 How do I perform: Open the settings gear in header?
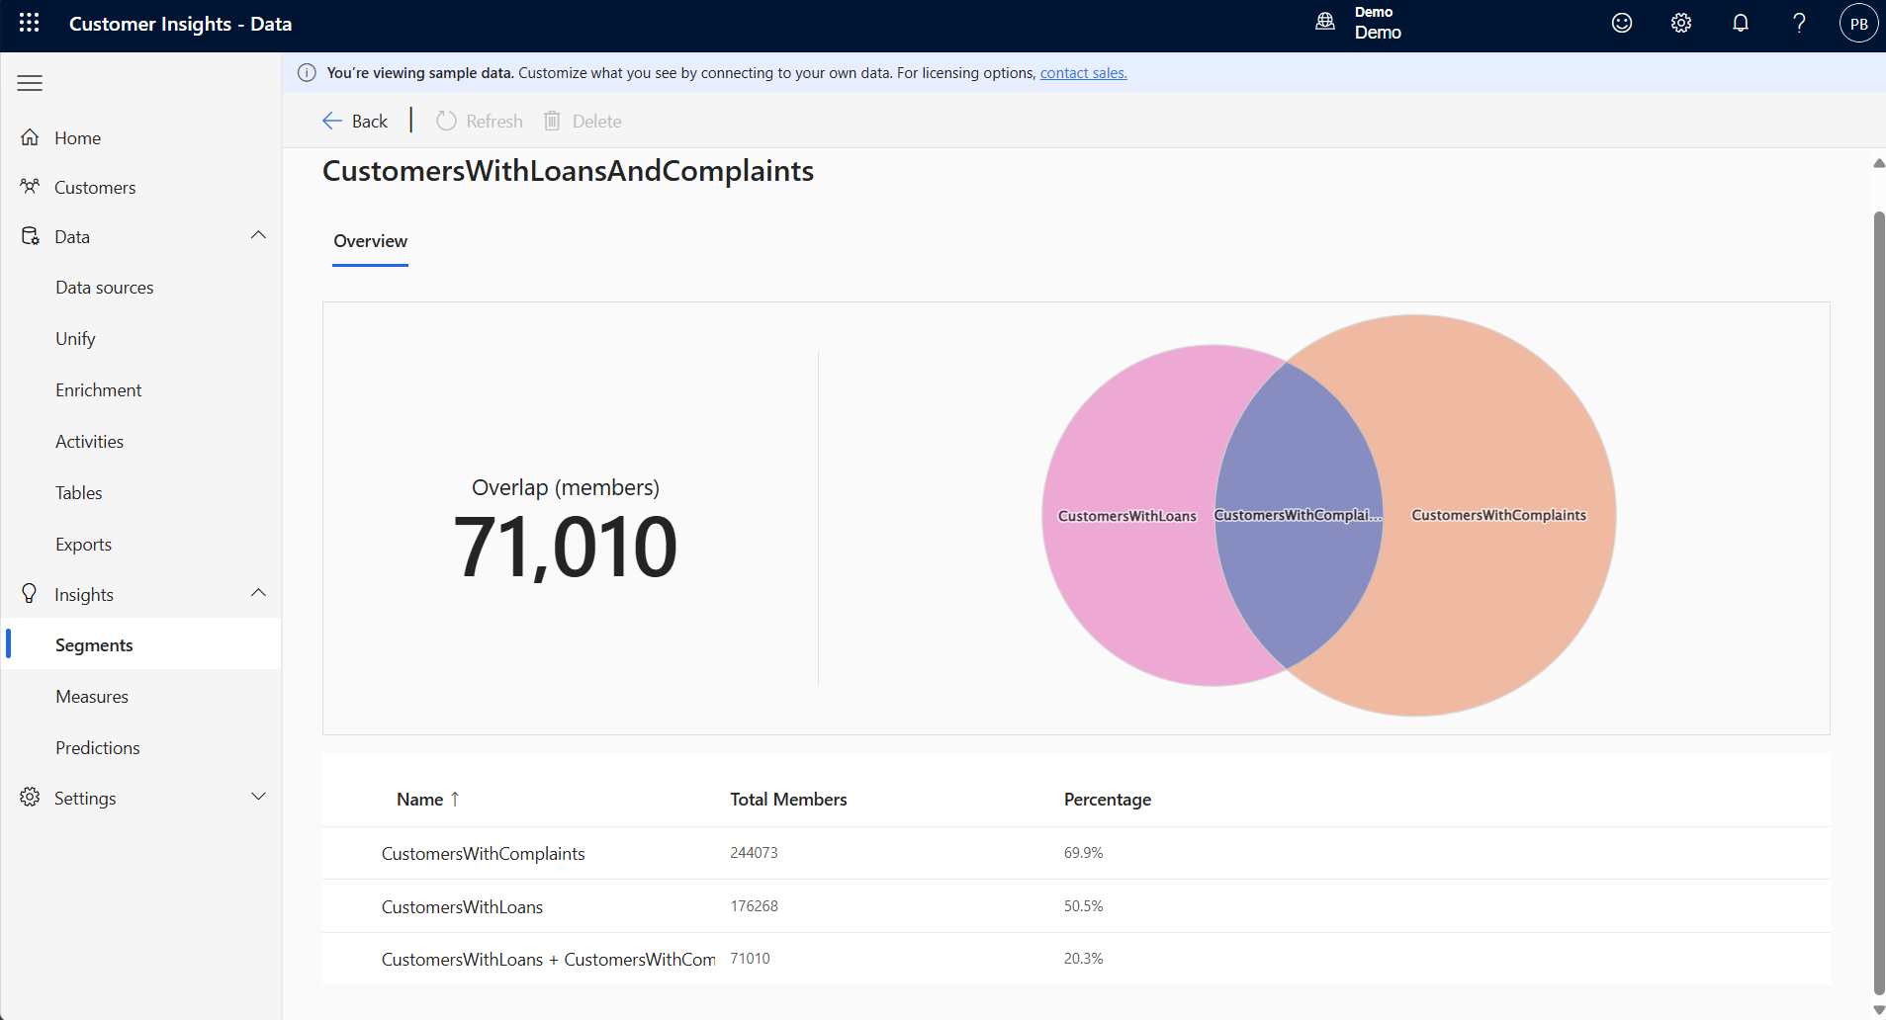tap(1680, 23)
